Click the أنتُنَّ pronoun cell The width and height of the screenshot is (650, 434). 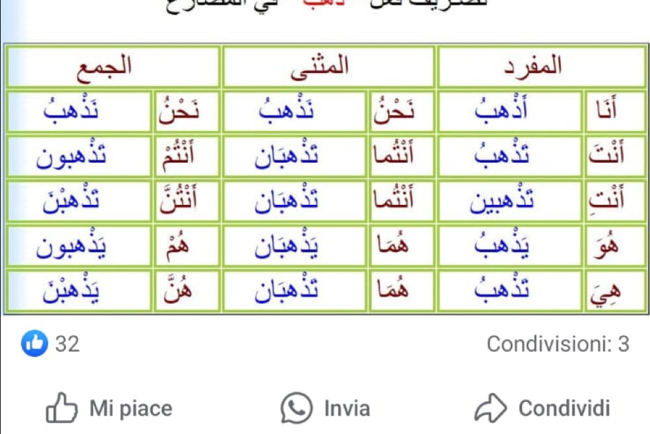[187, 201]
